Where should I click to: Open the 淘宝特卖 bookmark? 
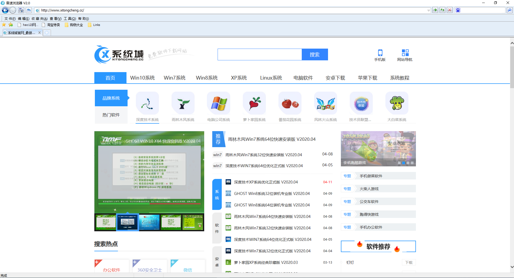click(x=51, y=25)
